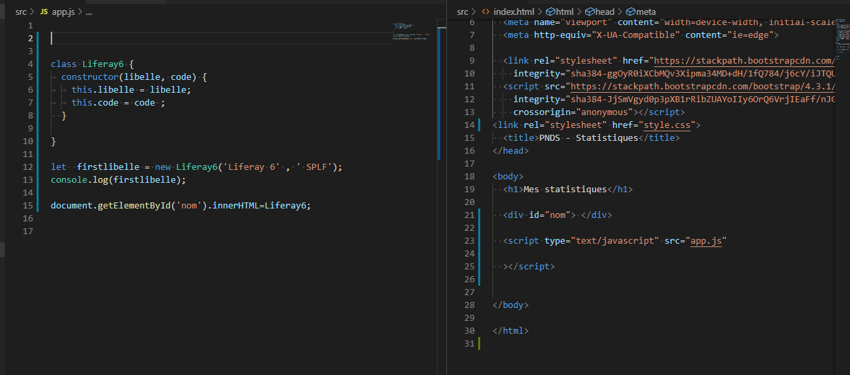The height and width of the screenshot is (375, 850).
Task: Click the script type="text/javascript" attribute
Action: (x=601, y=241)
